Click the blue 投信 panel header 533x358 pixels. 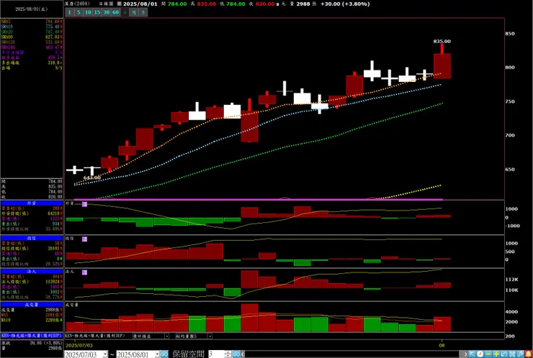click(32, 239)
